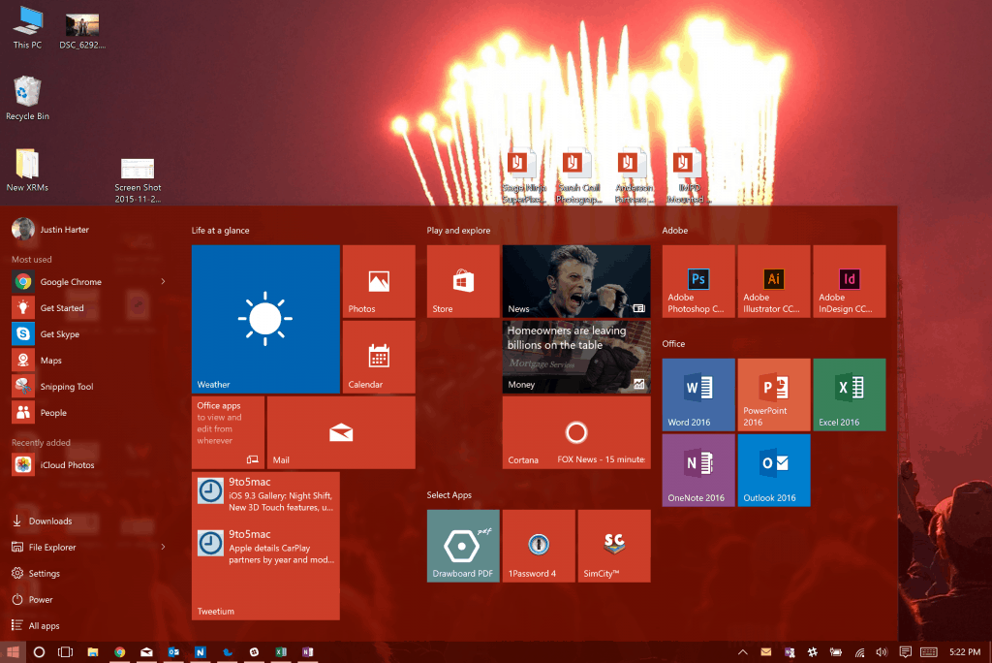Launch Adobe Photoshop CC tile
Screen dimensions: 992x663
click(698, 281)
